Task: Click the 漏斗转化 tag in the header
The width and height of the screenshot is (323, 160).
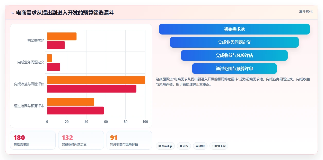Action: click(x=305, y=11)
